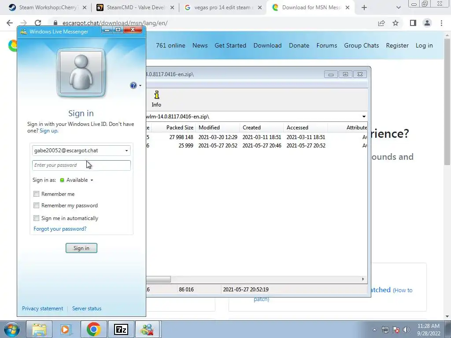
Task: Switch to SteamCMD Valve Developer tab
Action: coord(135,8)
